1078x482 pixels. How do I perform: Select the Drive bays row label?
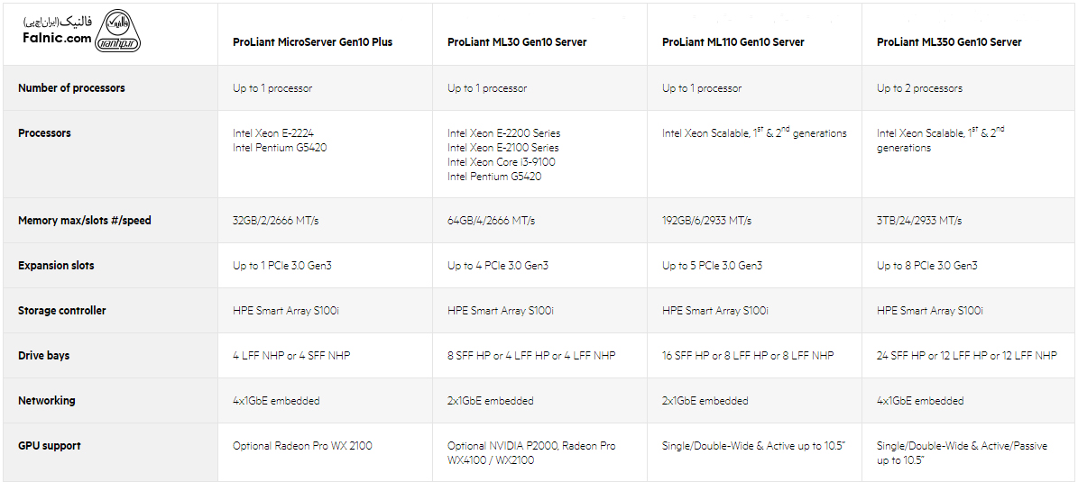(x=44, y=356)
